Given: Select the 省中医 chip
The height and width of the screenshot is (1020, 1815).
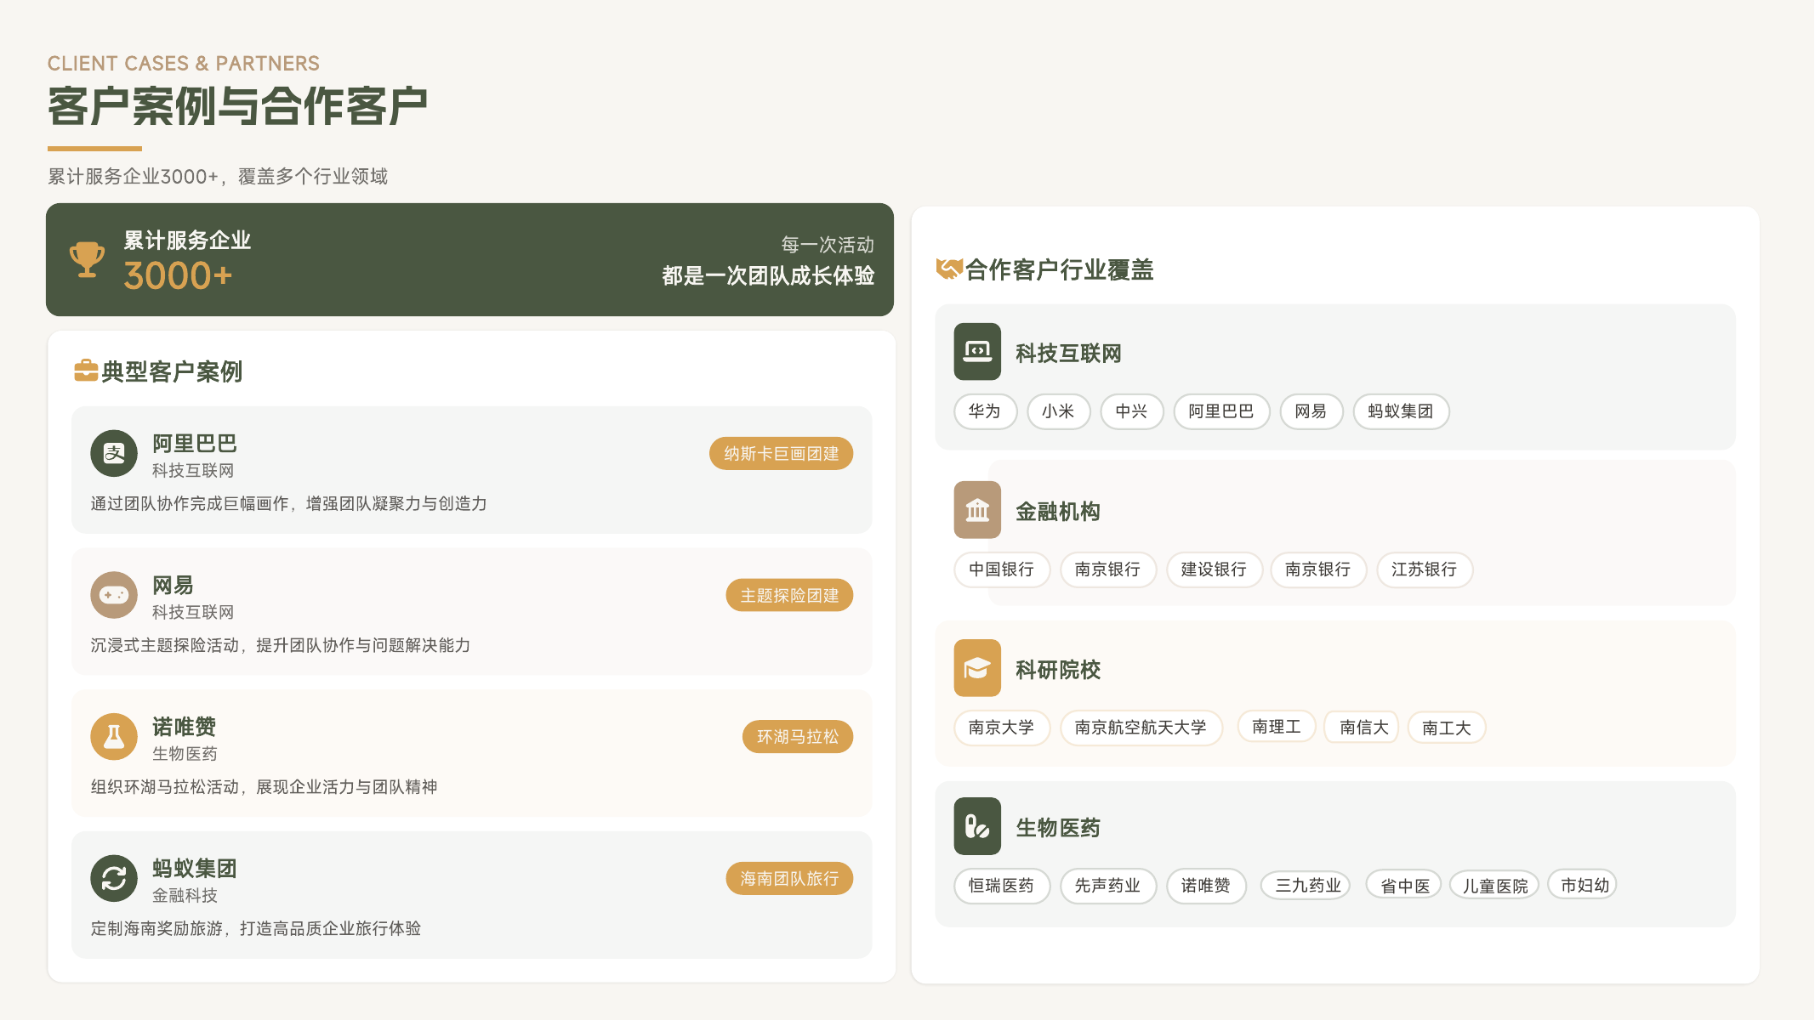Looking at the screenshot, I should click(1405, 886).
